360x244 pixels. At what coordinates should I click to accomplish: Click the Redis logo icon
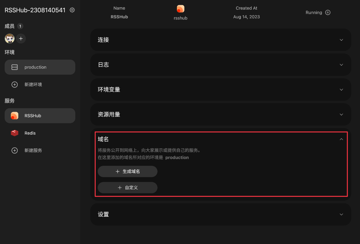pos(14,133)
